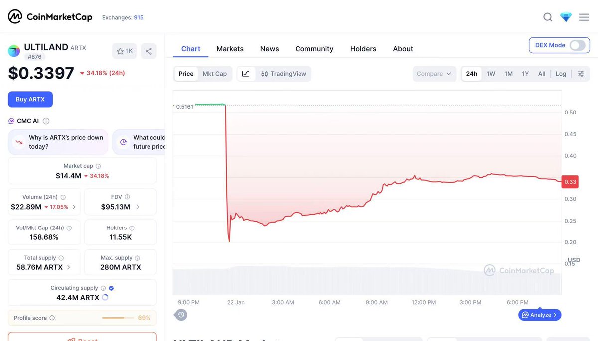
Task: Open the News tab
Action: click(x=269, y=49)
